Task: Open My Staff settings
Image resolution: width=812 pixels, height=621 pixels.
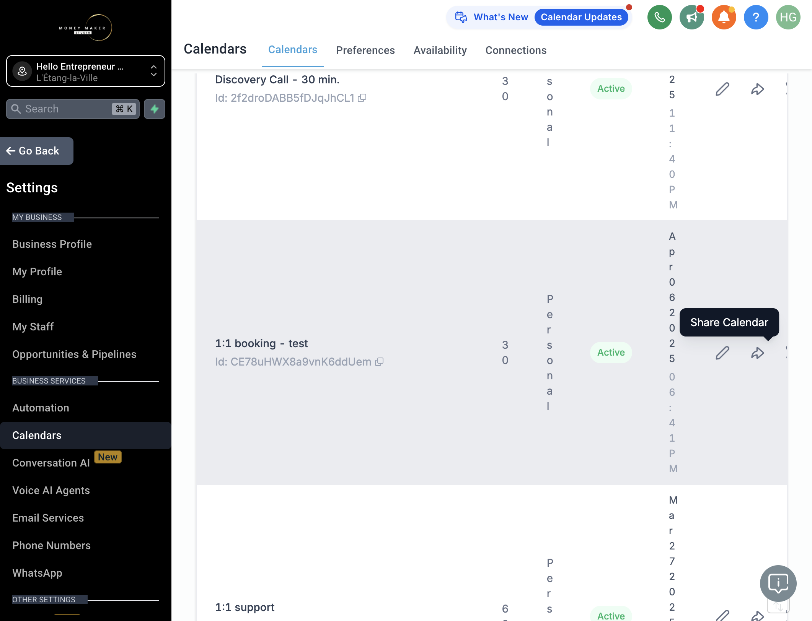Action: (x=33, y=327)
